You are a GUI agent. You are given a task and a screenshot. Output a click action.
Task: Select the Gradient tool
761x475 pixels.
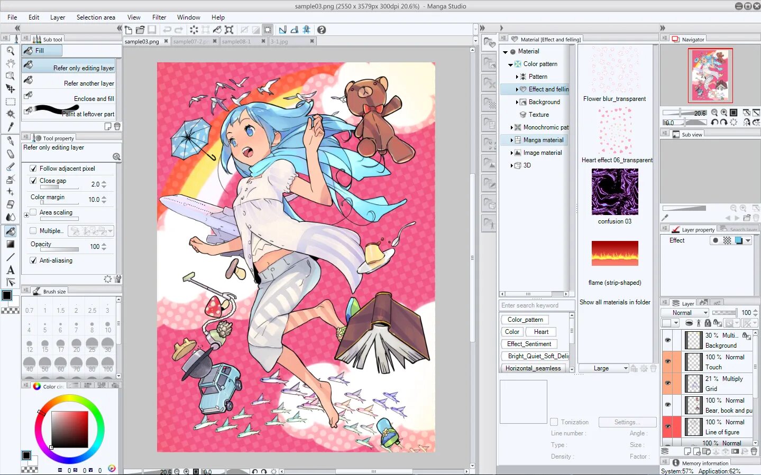pos(10,244)
